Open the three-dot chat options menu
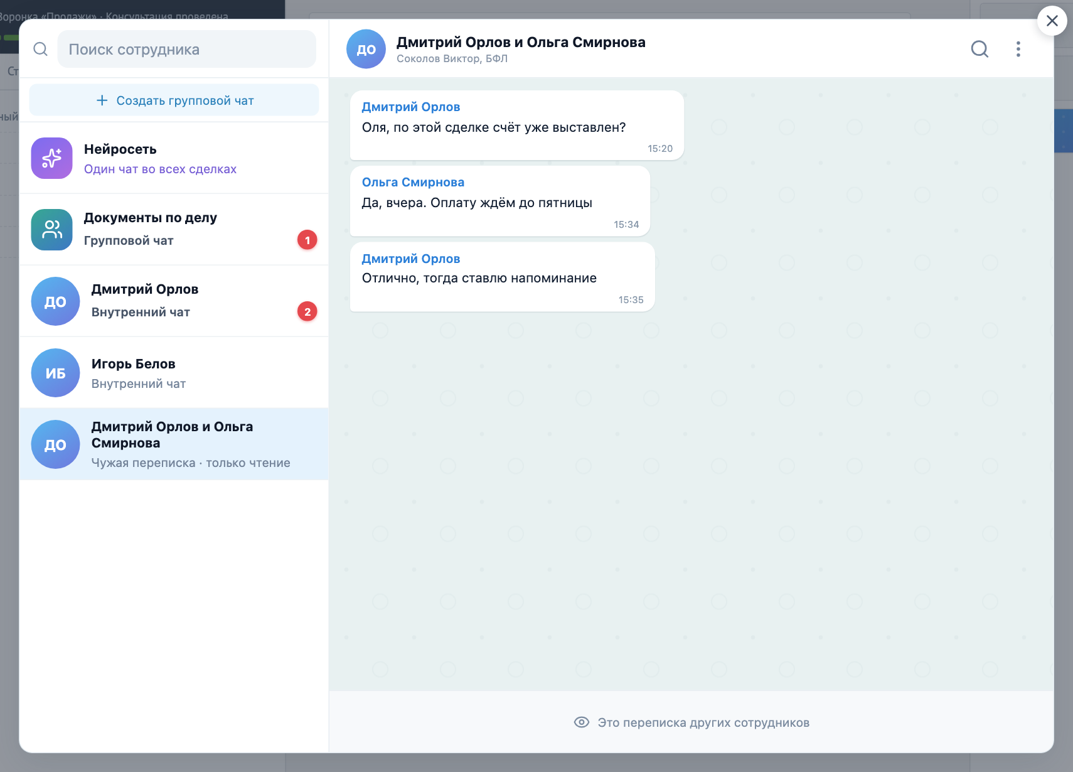The width and height of the screenshot is (1073, 772). click(x=1018, y=49)
